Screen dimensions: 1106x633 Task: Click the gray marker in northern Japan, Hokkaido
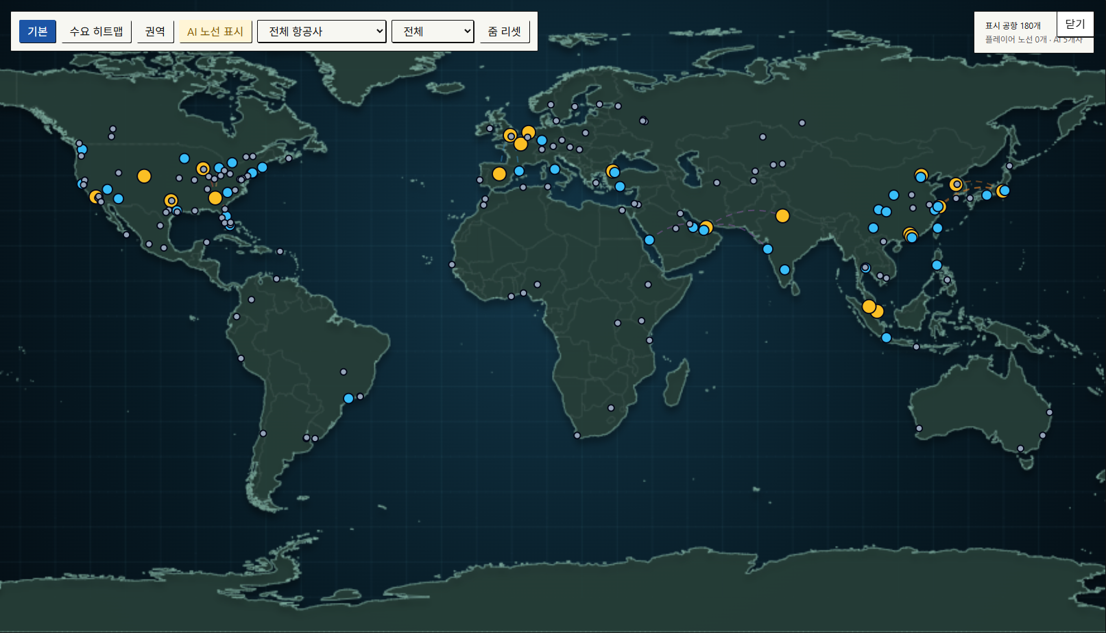(1009, 166)
